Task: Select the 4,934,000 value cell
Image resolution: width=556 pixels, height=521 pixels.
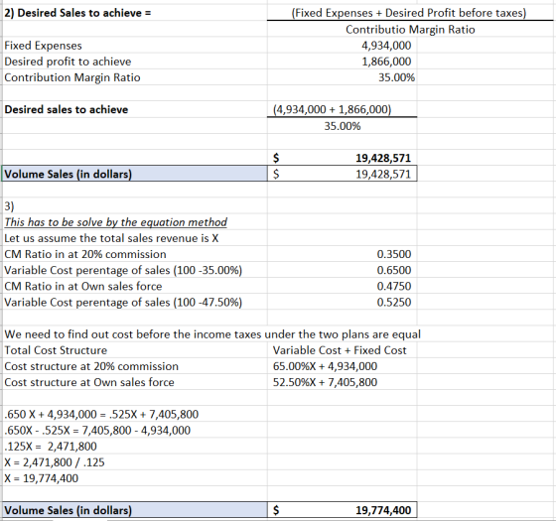Action: point(343,46)
